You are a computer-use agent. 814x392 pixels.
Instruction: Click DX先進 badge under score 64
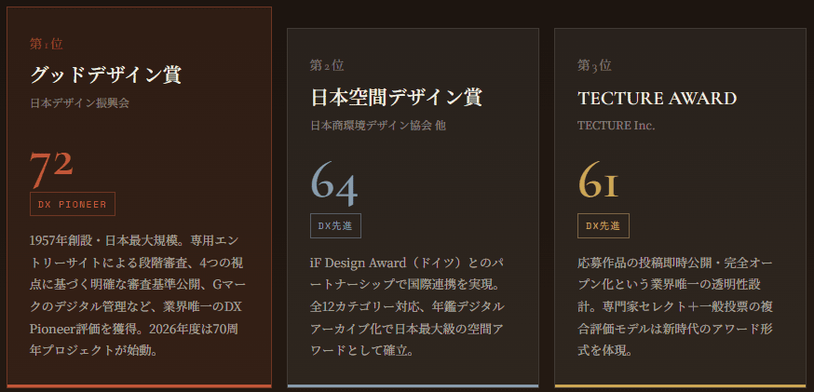pyautogui.click(x=335, y=226)
